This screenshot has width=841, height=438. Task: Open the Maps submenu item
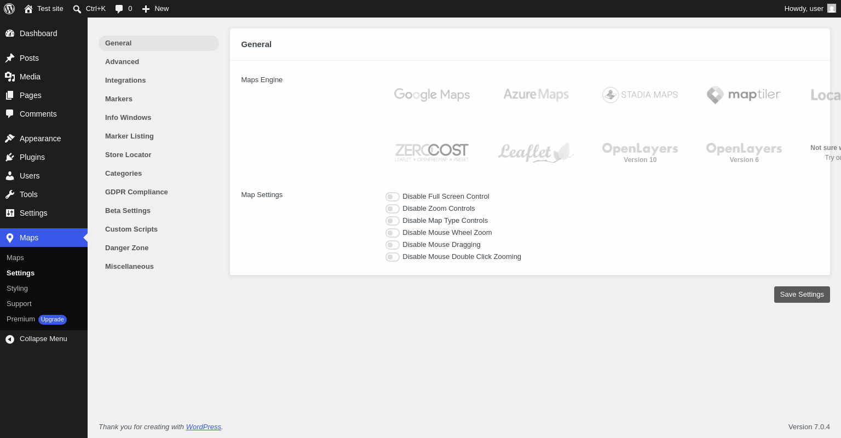pos(44,258)
